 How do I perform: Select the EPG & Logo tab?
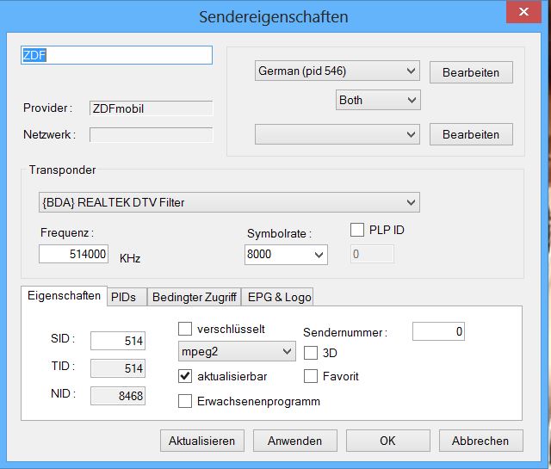click(x=278, y=297)
